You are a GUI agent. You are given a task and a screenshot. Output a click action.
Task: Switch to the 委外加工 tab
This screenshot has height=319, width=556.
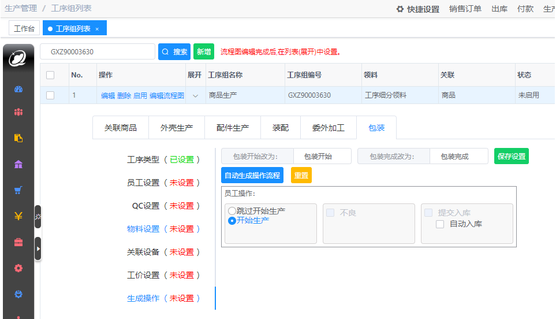tap(329, 128)
